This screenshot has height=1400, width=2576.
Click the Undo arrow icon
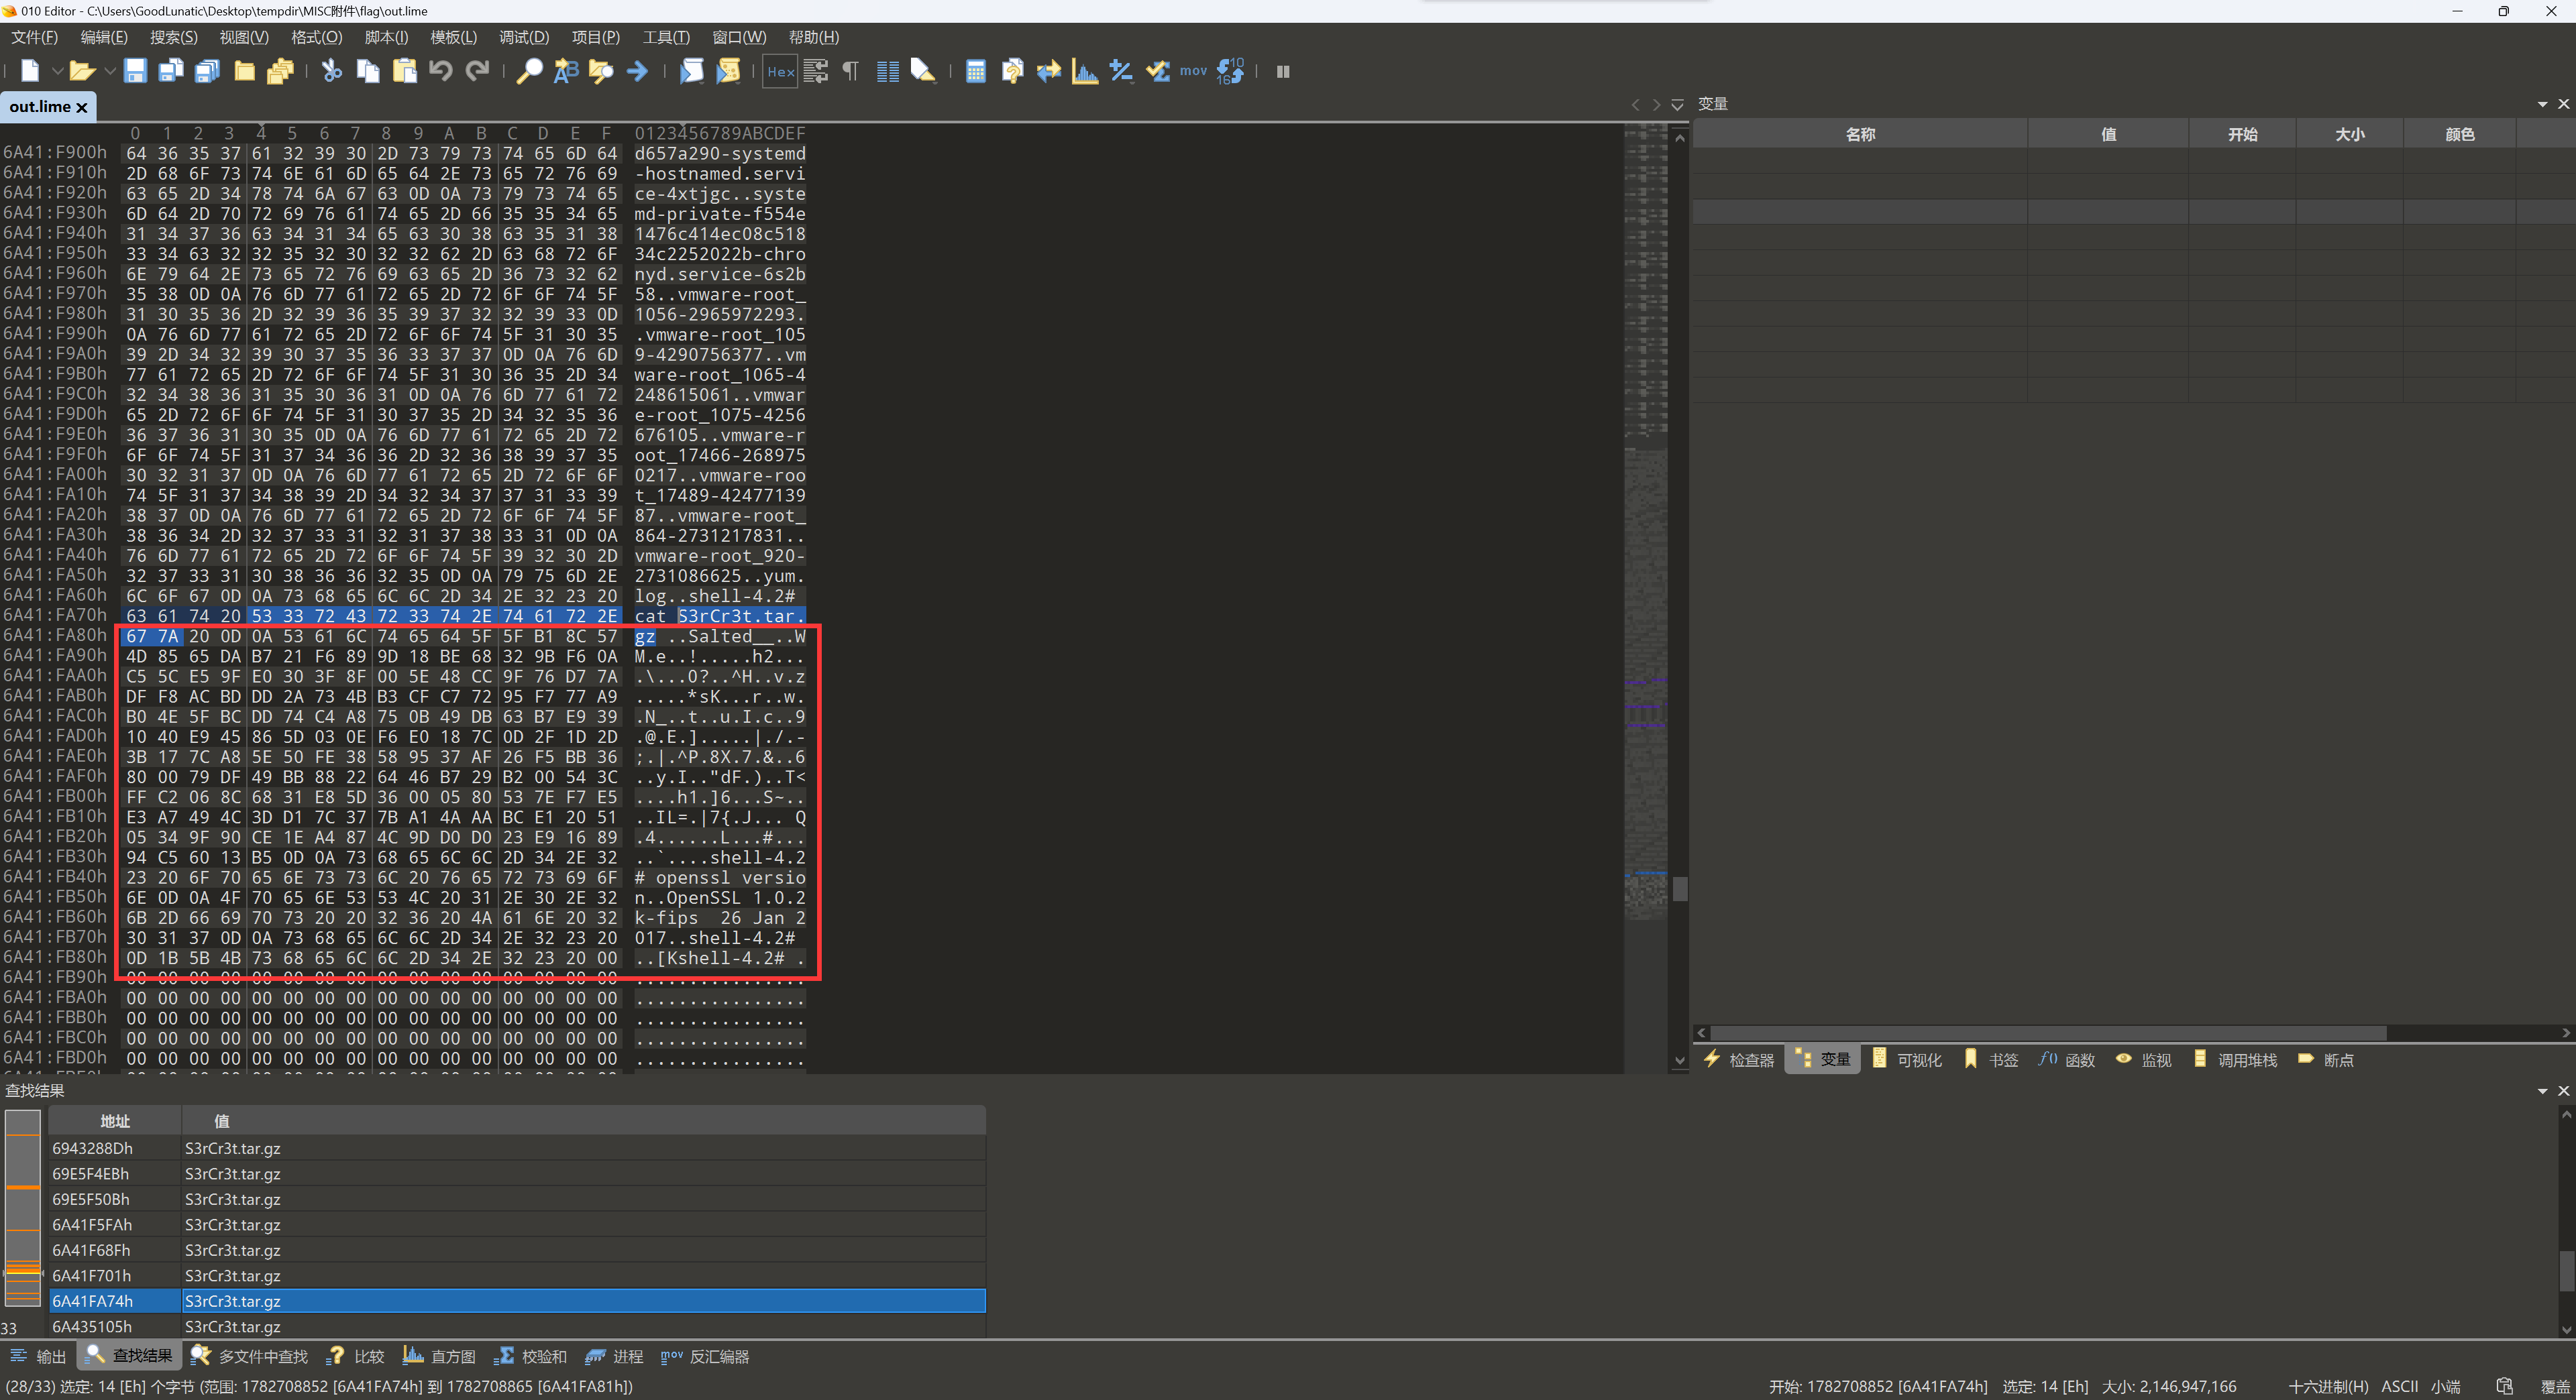click(441, 71)
